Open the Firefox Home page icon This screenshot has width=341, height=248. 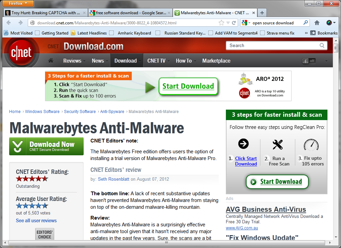point(317,23)
